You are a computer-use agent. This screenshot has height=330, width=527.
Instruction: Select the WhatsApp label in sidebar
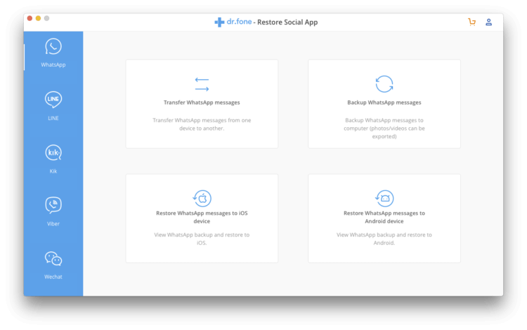tap(53, 65)
